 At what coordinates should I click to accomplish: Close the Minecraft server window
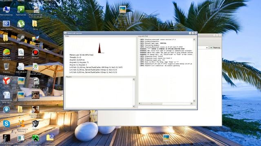coord(195,33)
